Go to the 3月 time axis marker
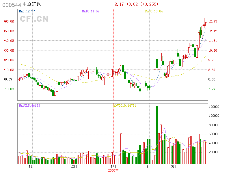Viewport: 231px width, 173px height. (174, 167)
